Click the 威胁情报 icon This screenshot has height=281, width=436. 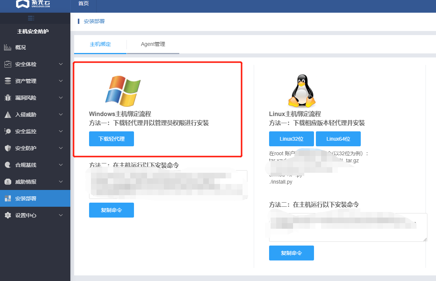pos(8,182)
